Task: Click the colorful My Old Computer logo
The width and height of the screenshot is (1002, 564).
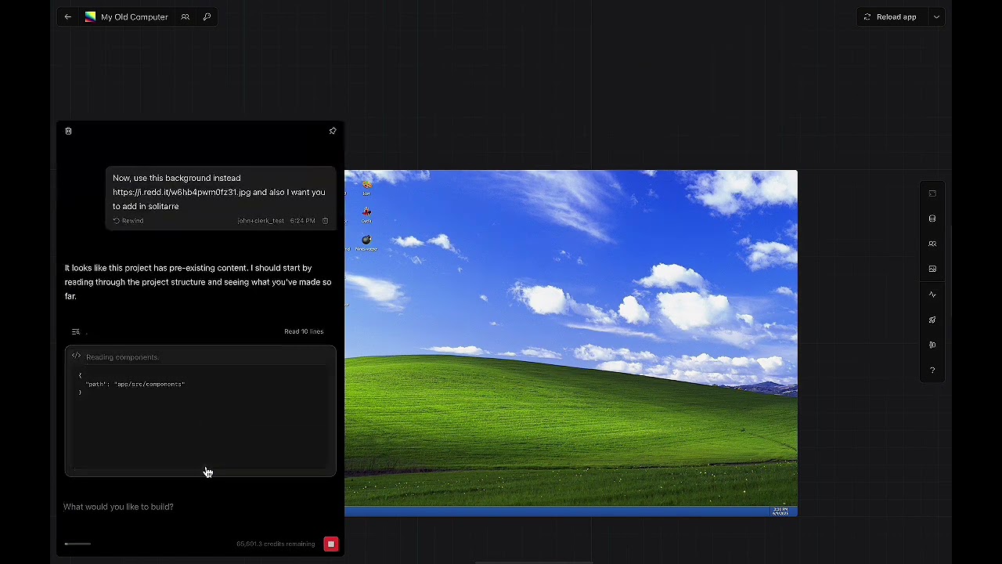Action: (x=90, y=16)
